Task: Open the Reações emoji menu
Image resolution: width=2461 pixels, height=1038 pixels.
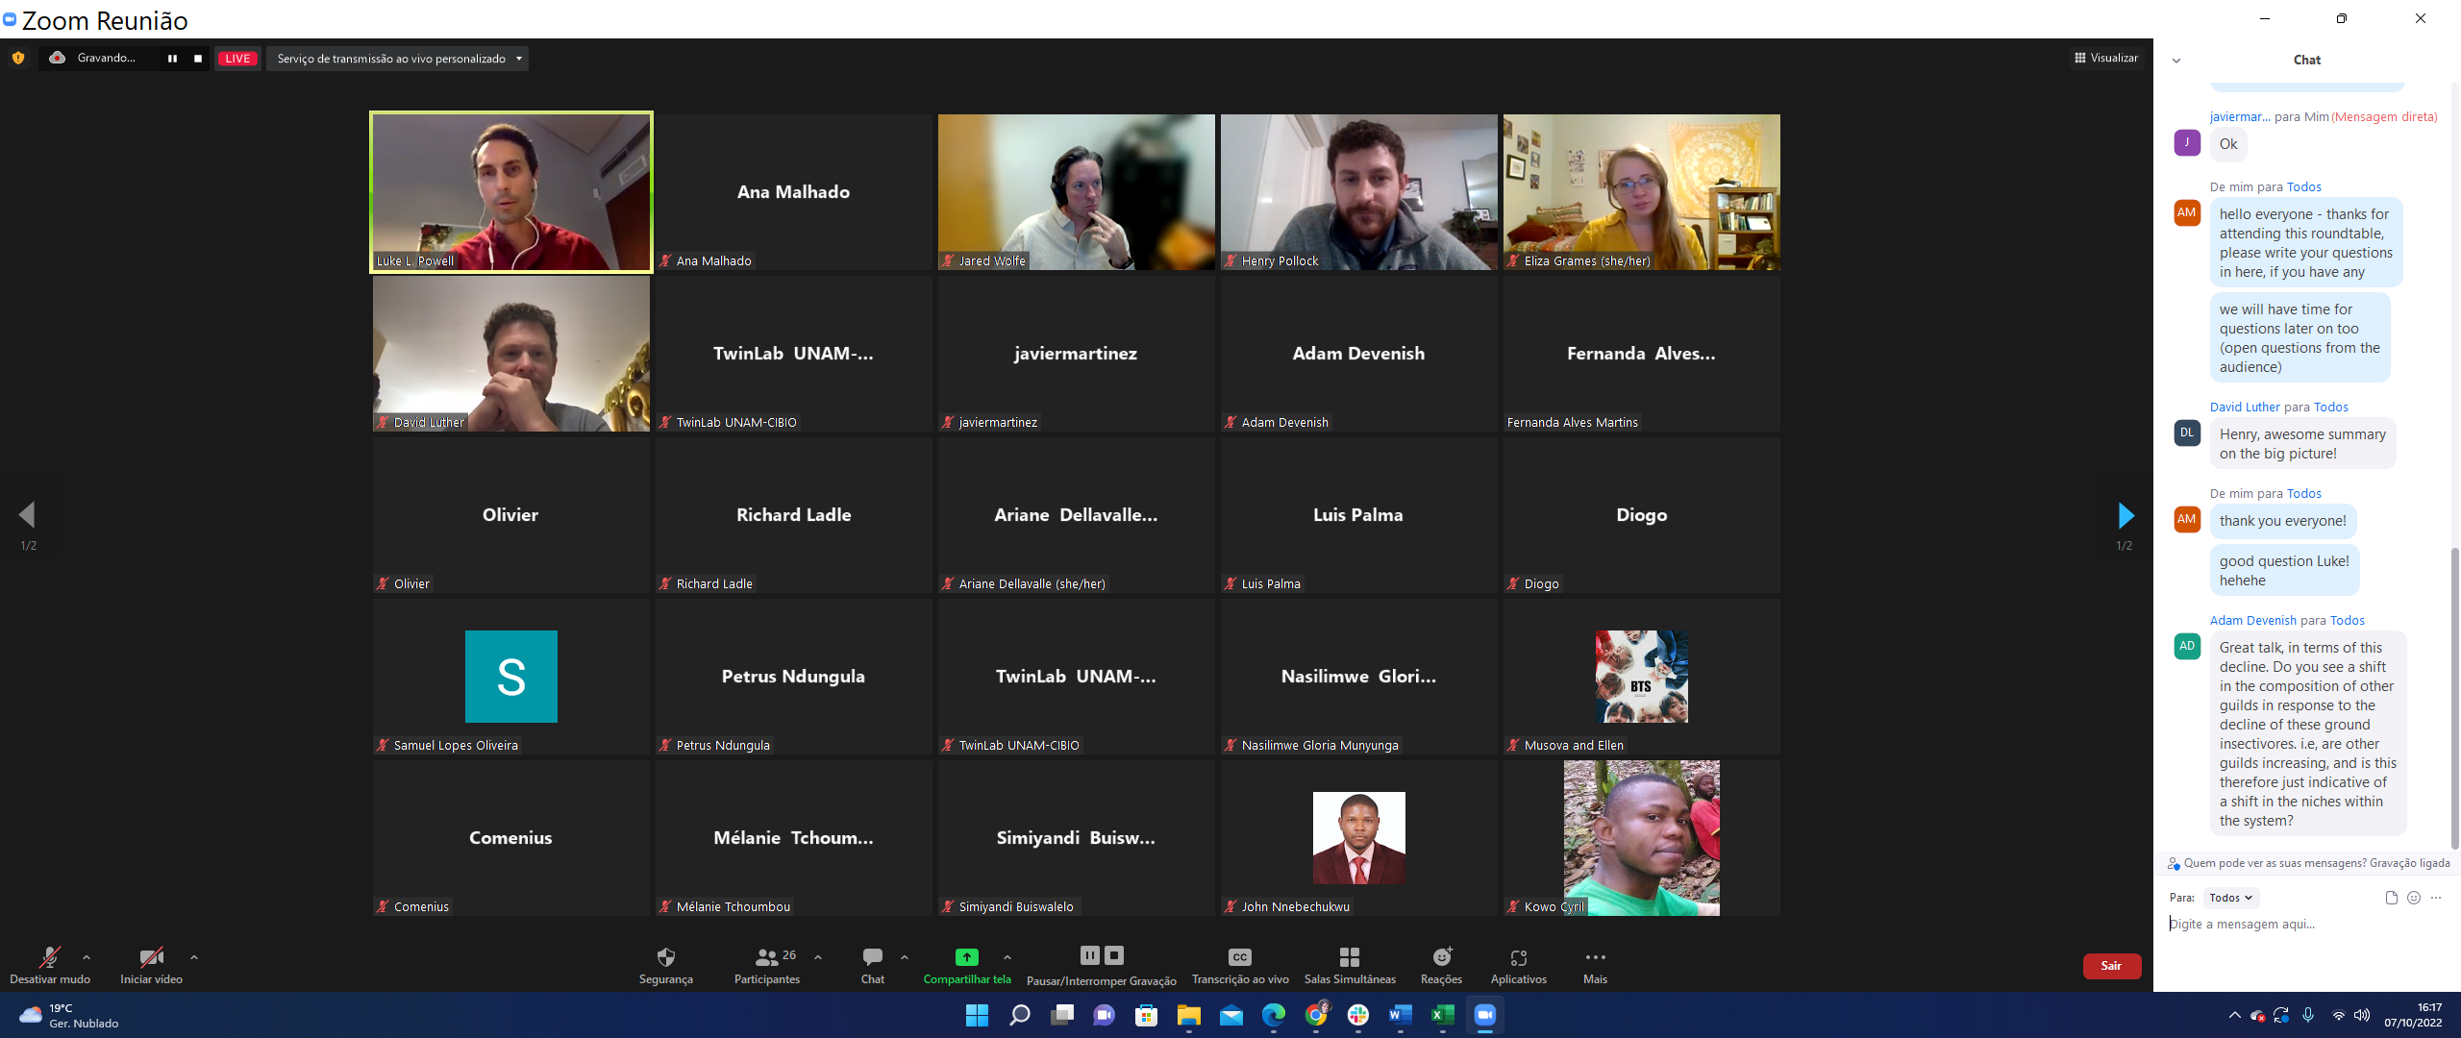Action: tap(1442, 965)
